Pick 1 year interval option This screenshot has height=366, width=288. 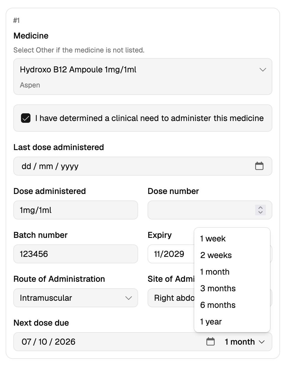(232, 322)
